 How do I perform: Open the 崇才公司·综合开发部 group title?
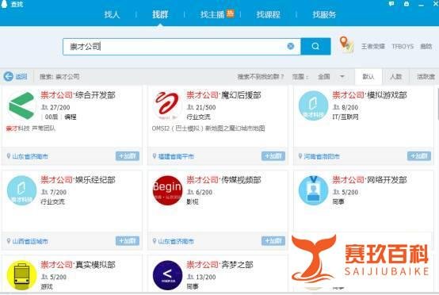coord(78,95)
